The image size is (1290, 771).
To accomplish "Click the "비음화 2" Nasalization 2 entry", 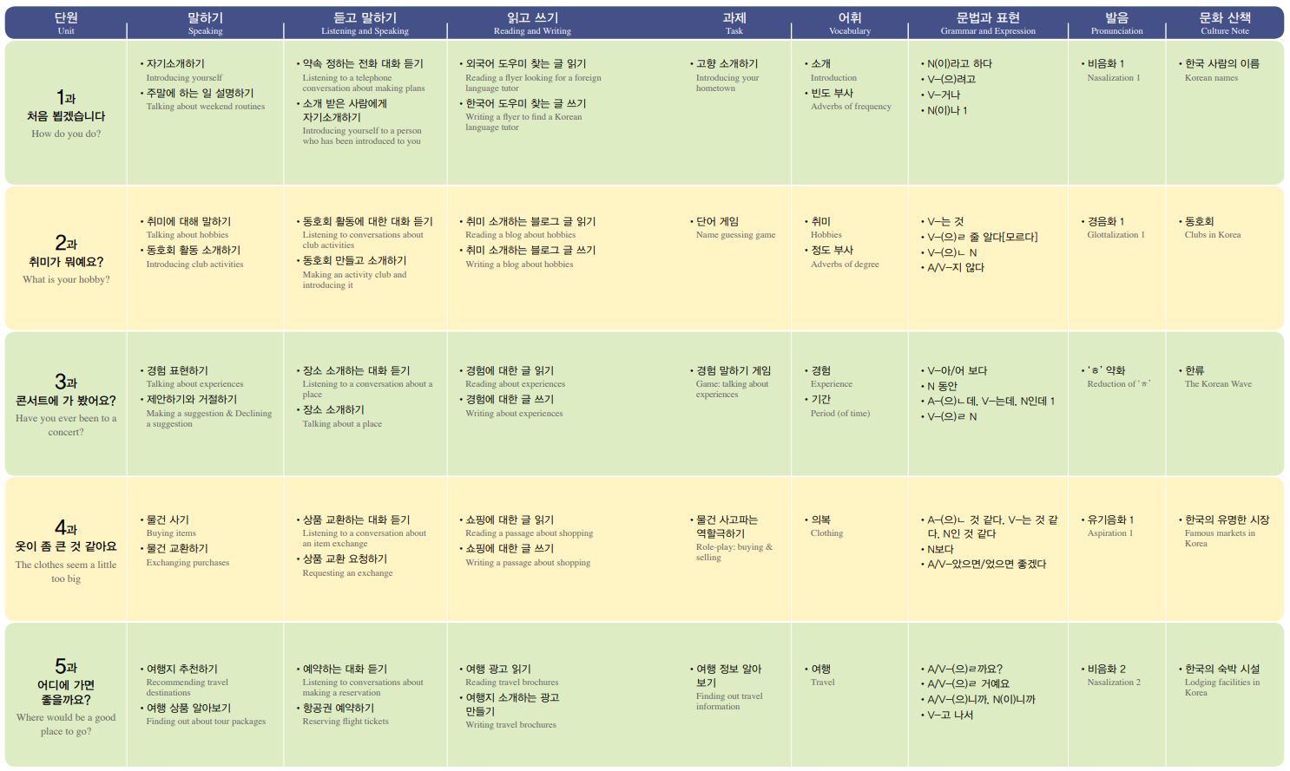I will pyautogui.click(x=1106, y=669).
